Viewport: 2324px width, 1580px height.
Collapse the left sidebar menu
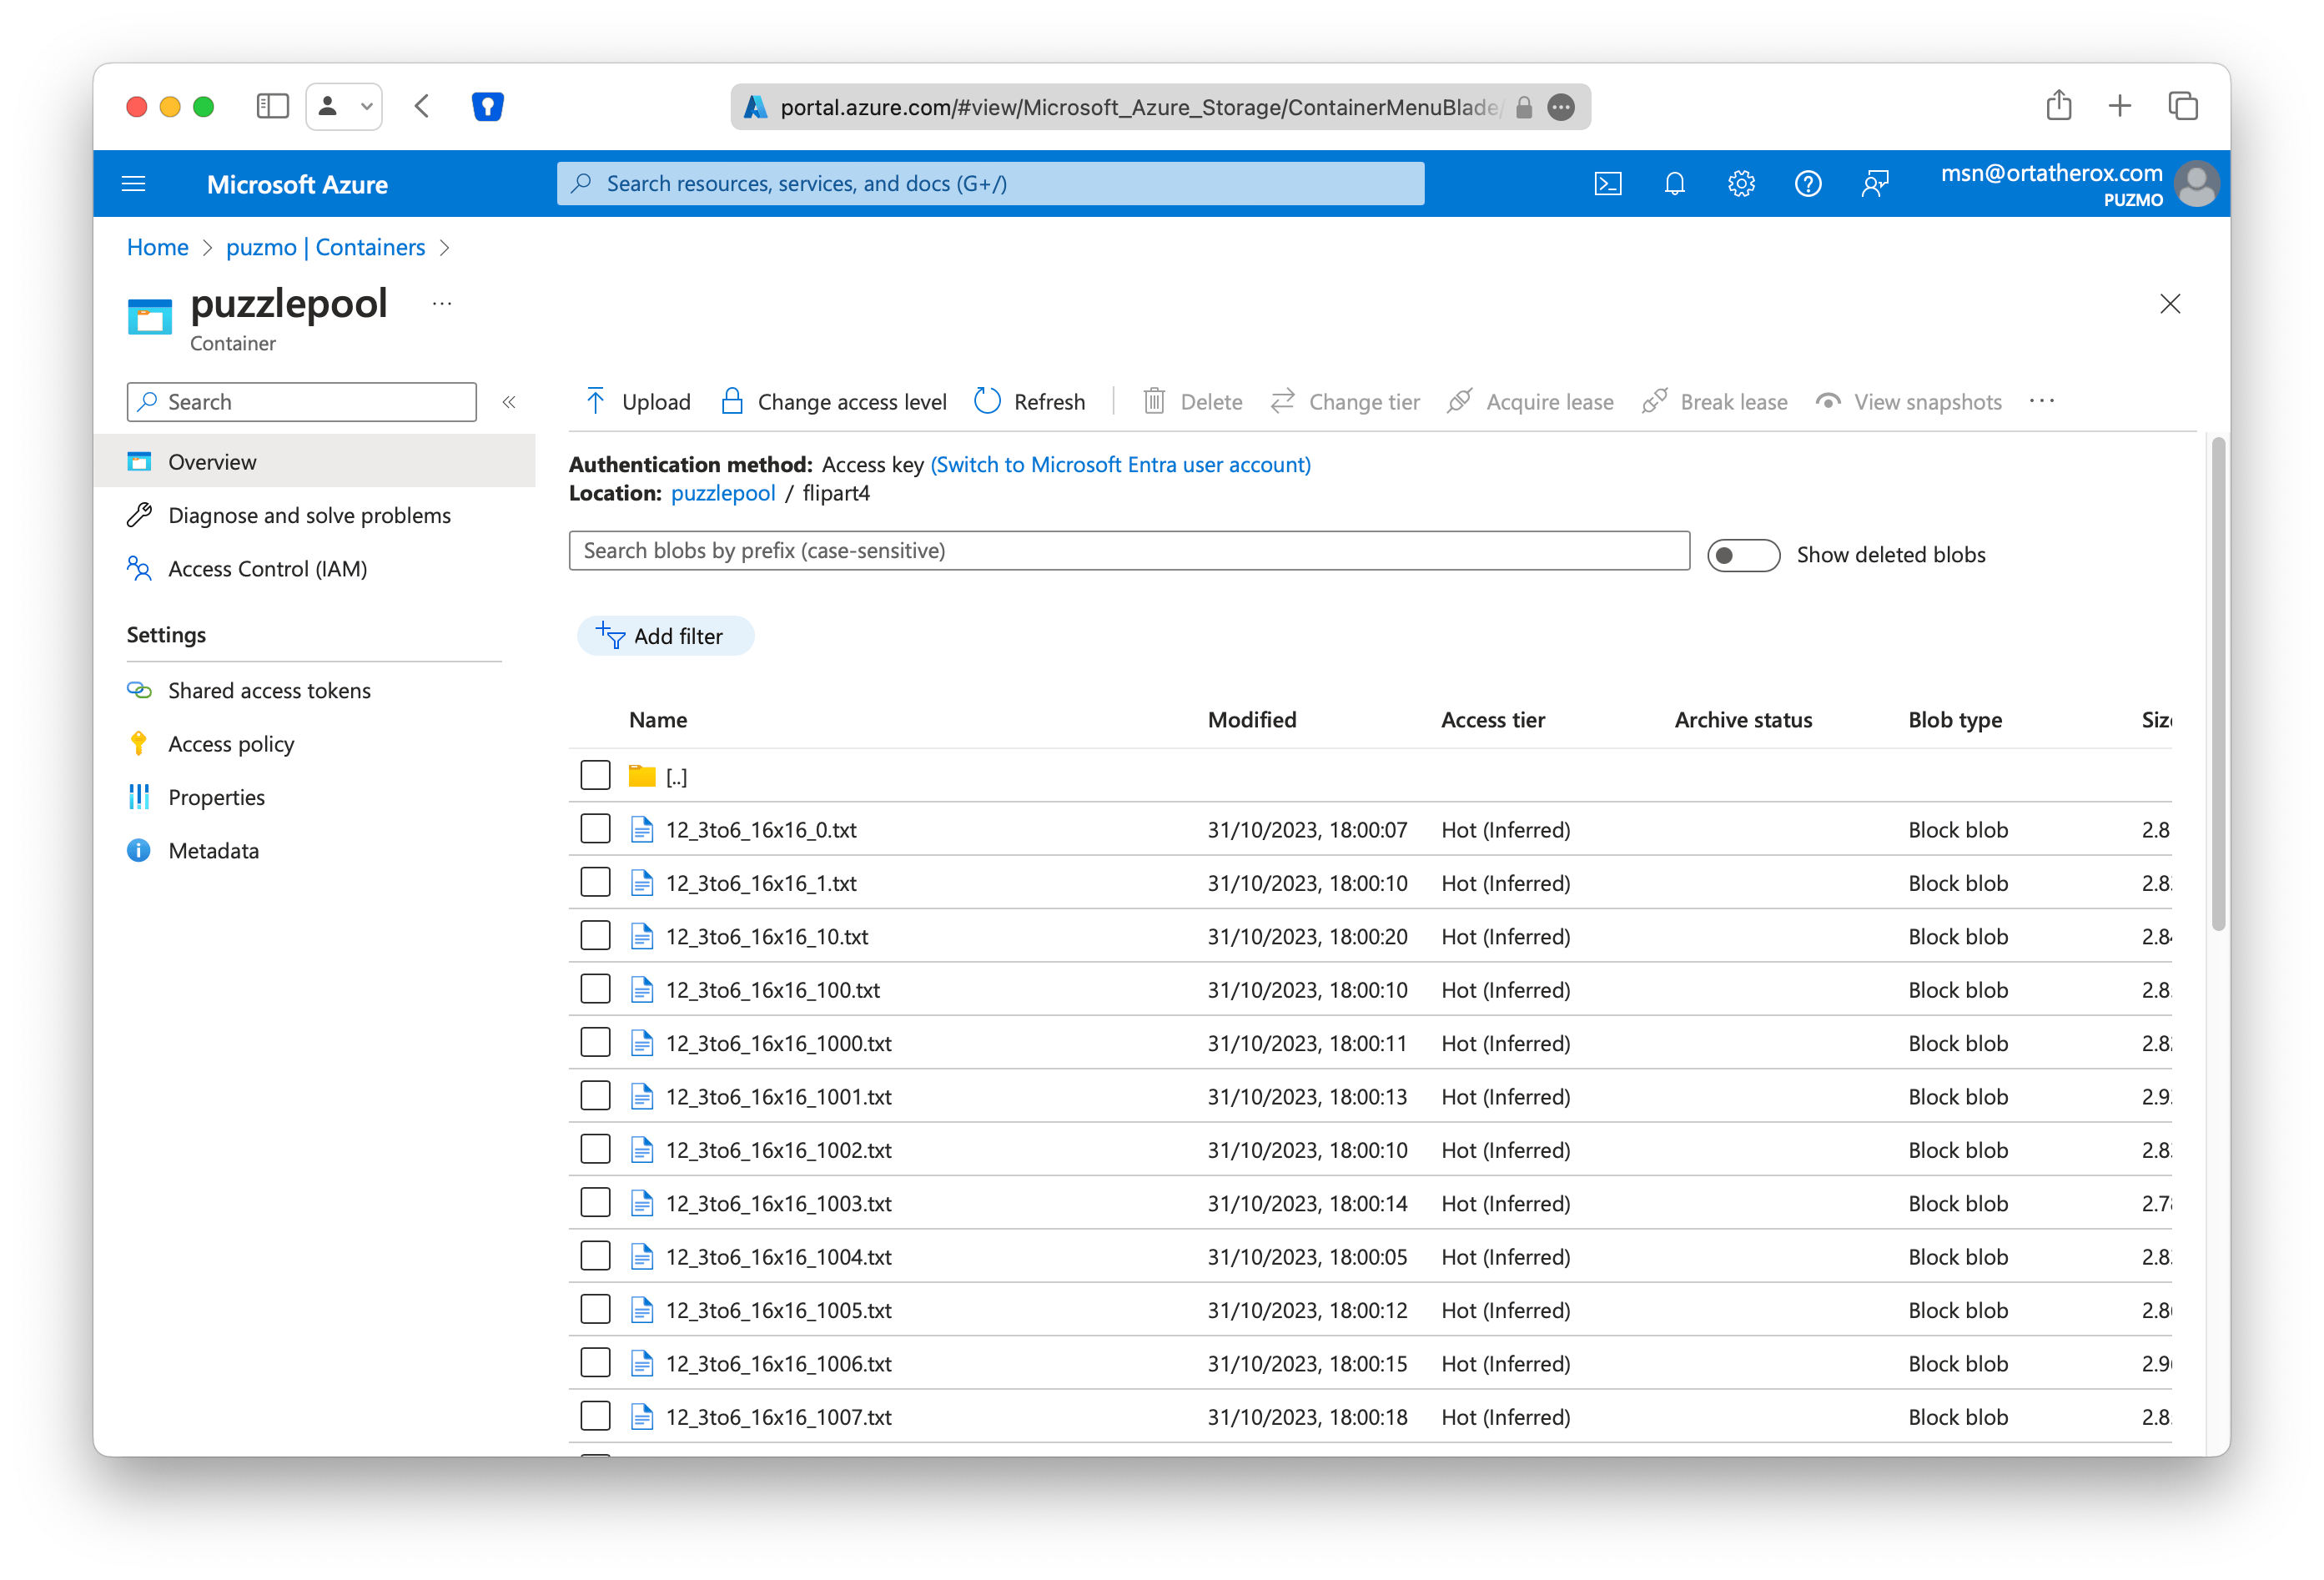(x=509, y=402)
